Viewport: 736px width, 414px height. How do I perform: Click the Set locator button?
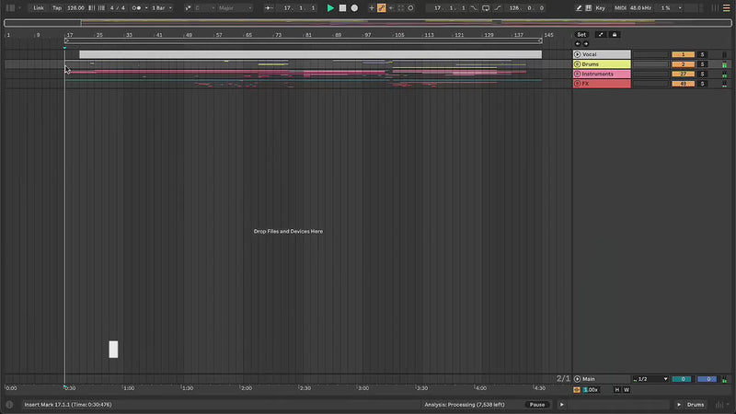point(581,34)
